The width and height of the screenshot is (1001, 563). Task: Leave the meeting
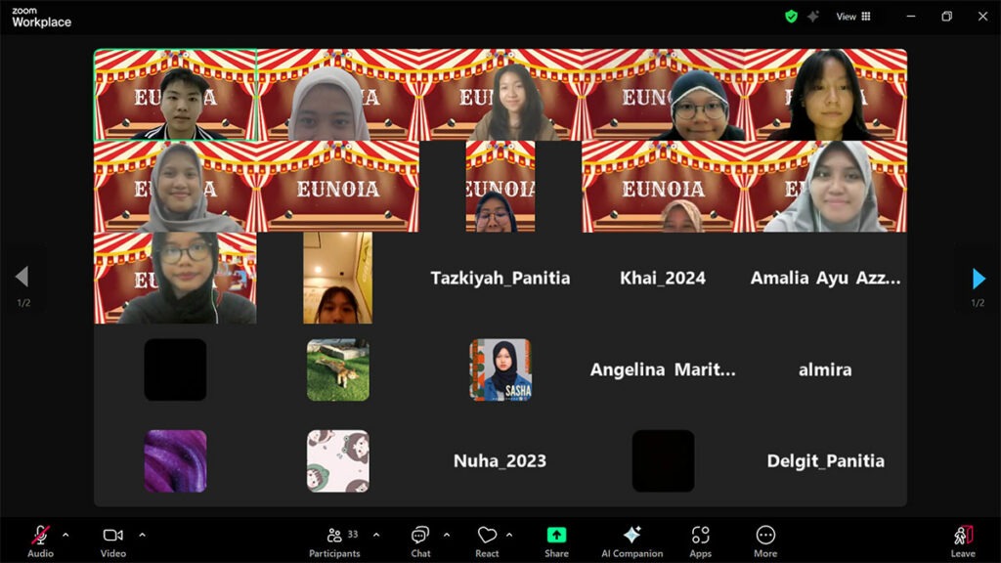coord(963,539)
